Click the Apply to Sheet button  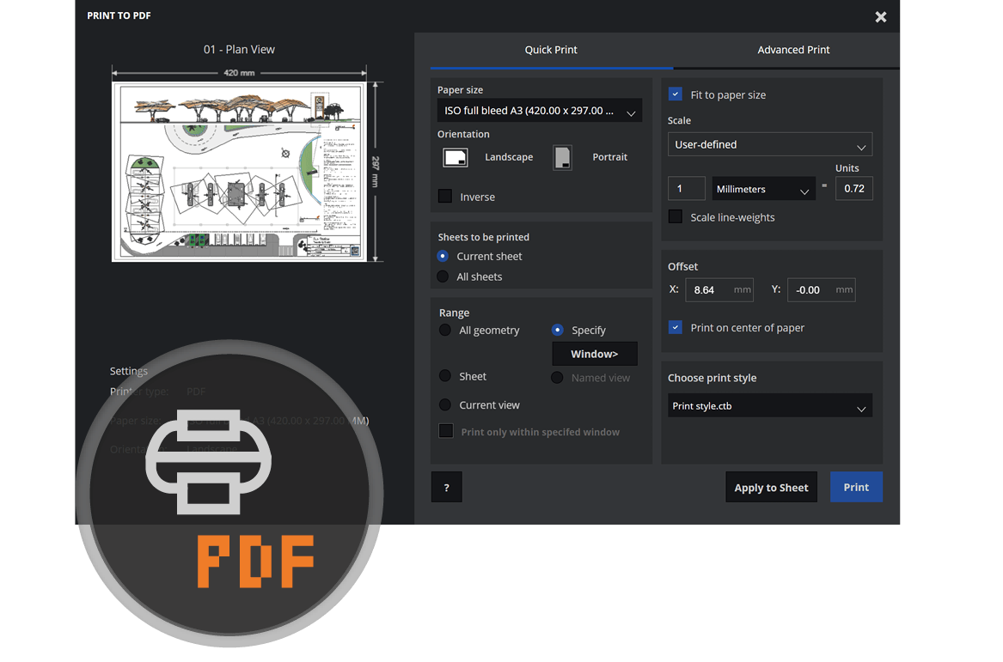click(771, 488)
